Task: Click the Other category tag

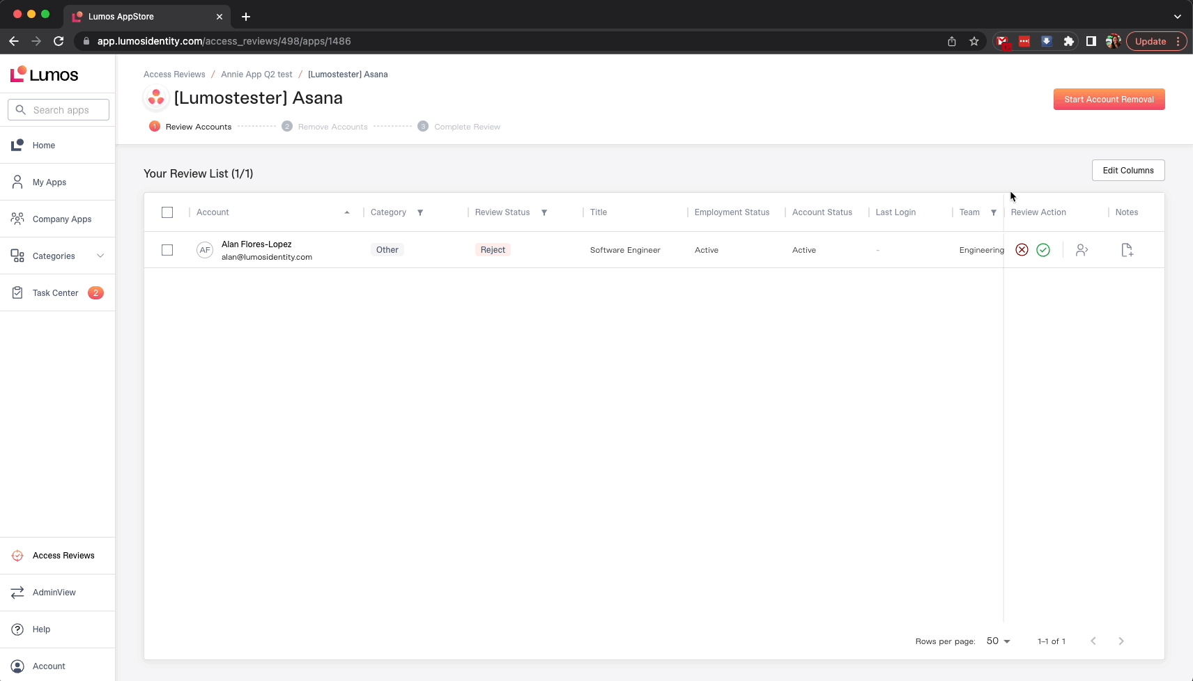Action: 387,250
